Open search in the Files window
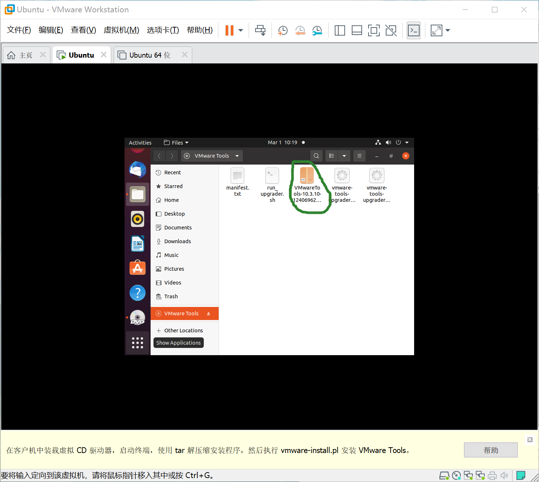The image size is (539, 482). (316, 155)
